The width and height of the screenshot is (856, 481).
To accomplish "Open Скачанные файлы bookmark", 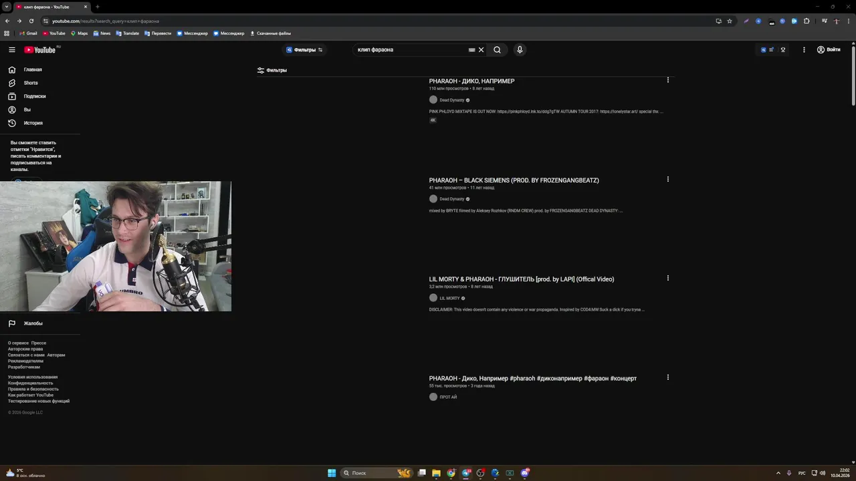I will 270,33.
